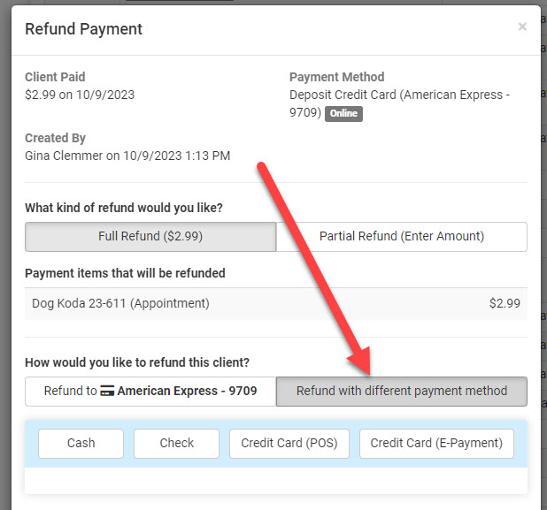Refund to American Express - 9709

[150, 391]
